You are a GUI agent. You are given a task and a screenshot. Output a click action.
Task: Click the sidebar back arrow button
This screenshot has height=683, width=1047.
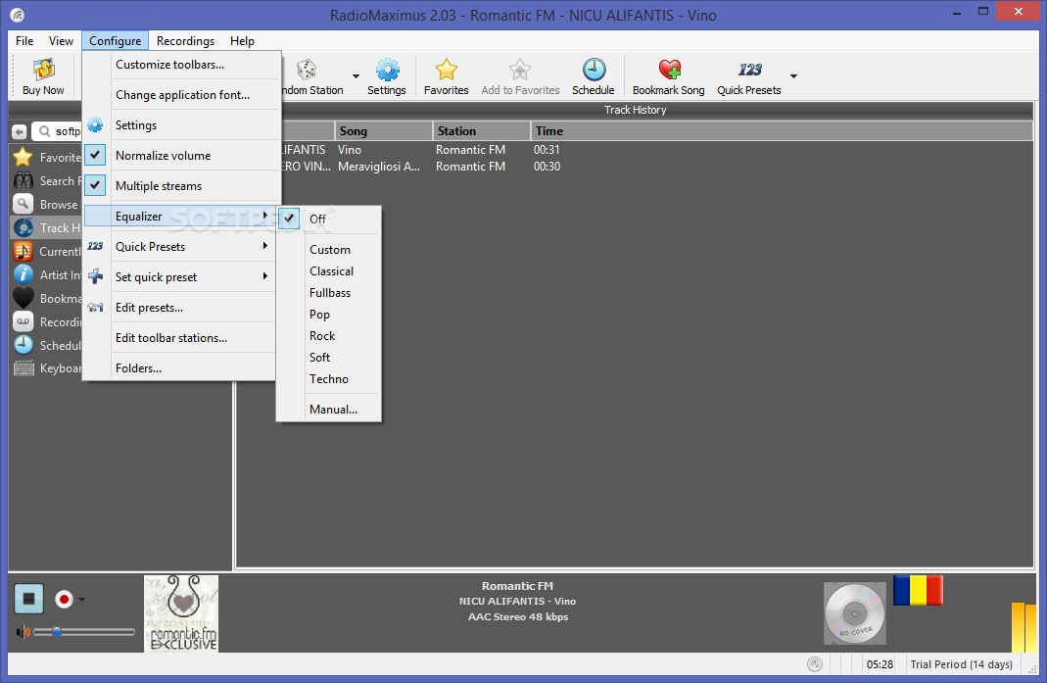(20, 131)
